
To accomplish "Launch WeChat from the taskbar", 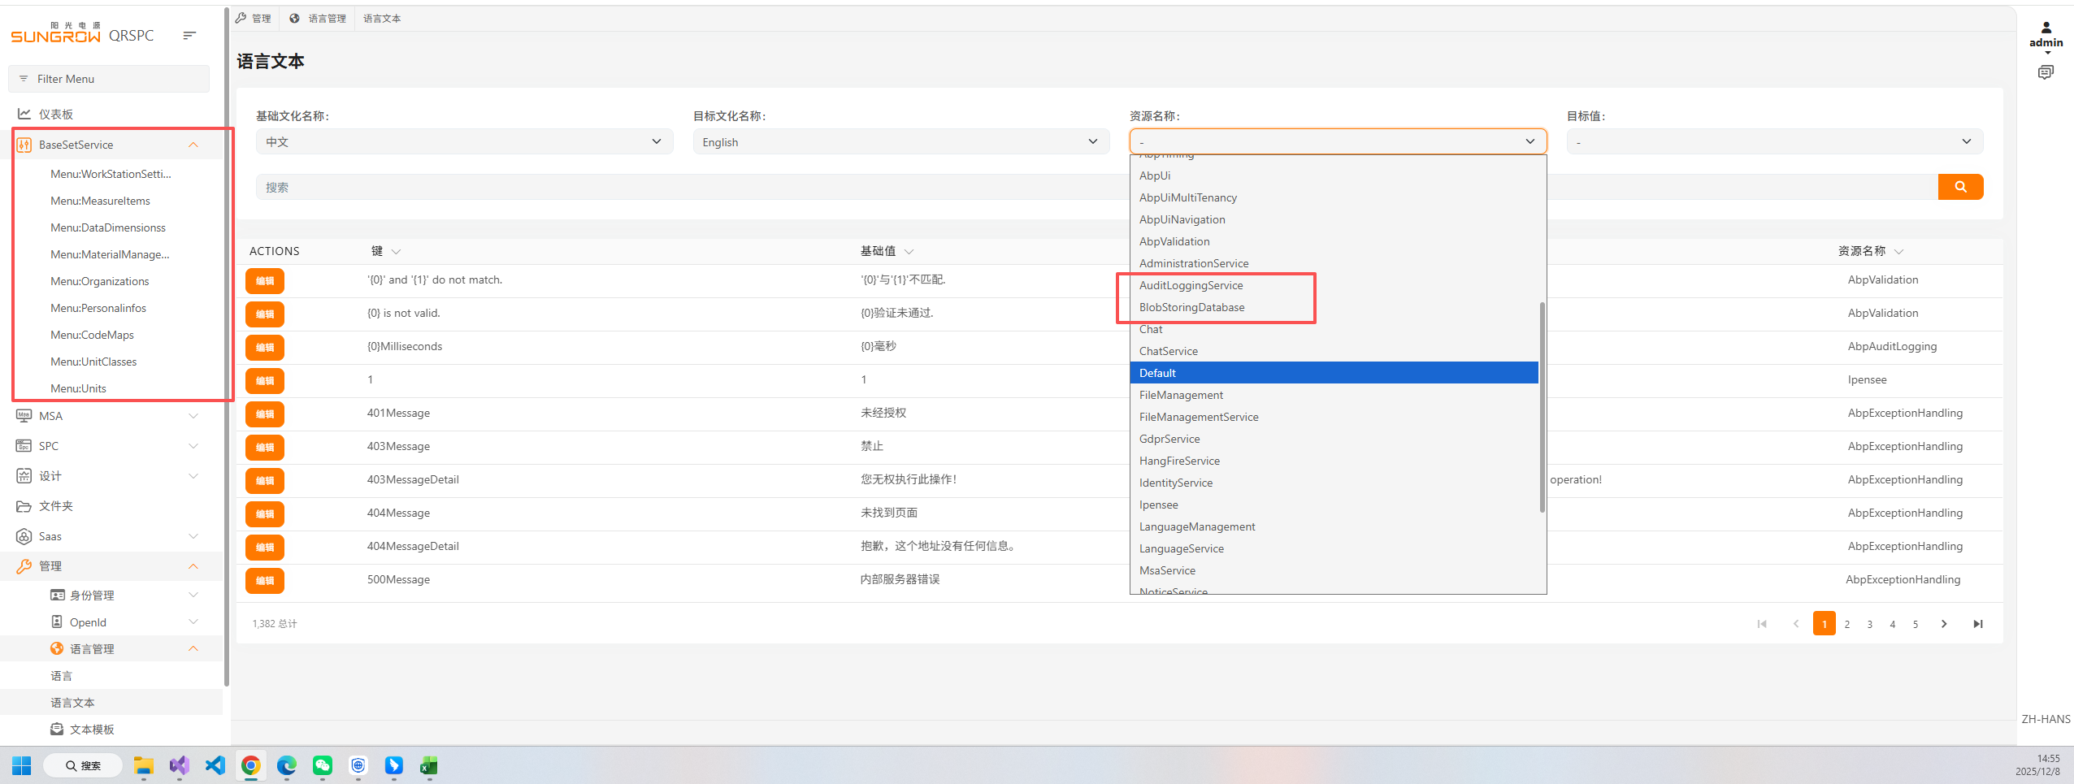I will coord(323,765).
